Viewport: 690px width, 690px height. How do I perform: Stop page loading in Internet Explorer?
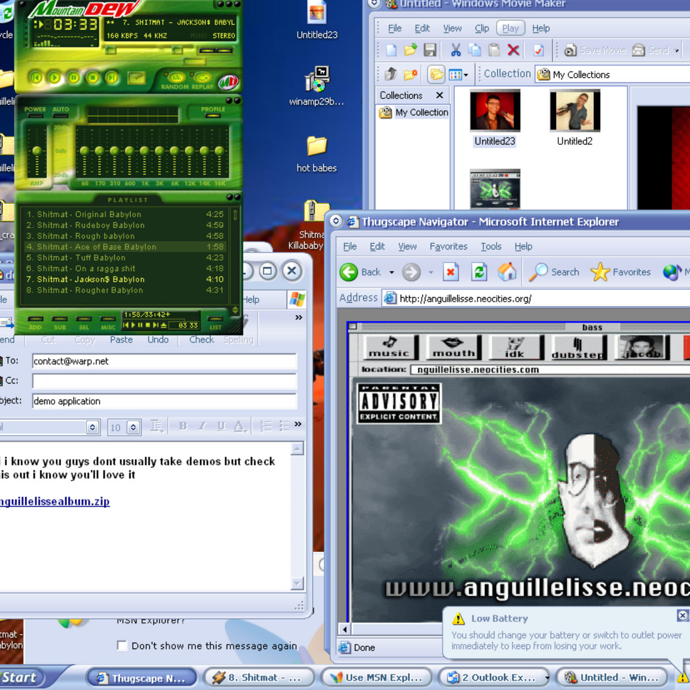tap(451, 272)
